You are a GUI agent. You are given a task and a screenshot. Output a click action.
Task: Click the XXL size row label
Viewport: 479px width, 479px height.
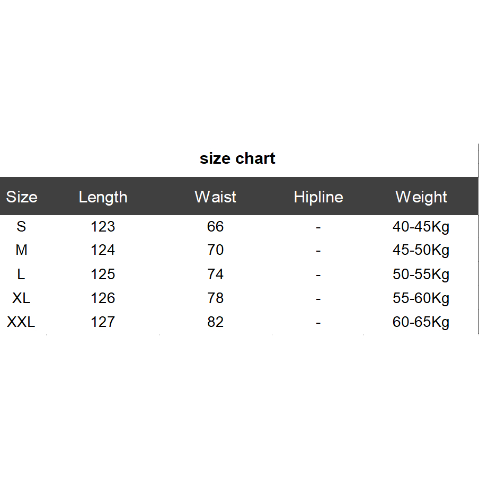tap(21, 322)
